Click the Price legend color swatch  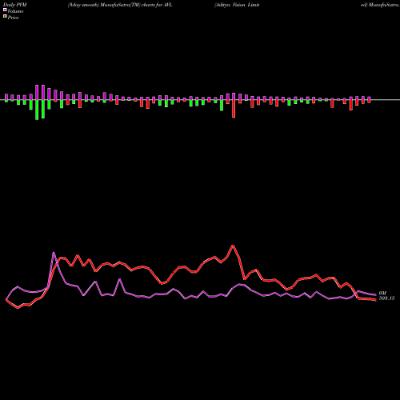(x=5, y=16)
